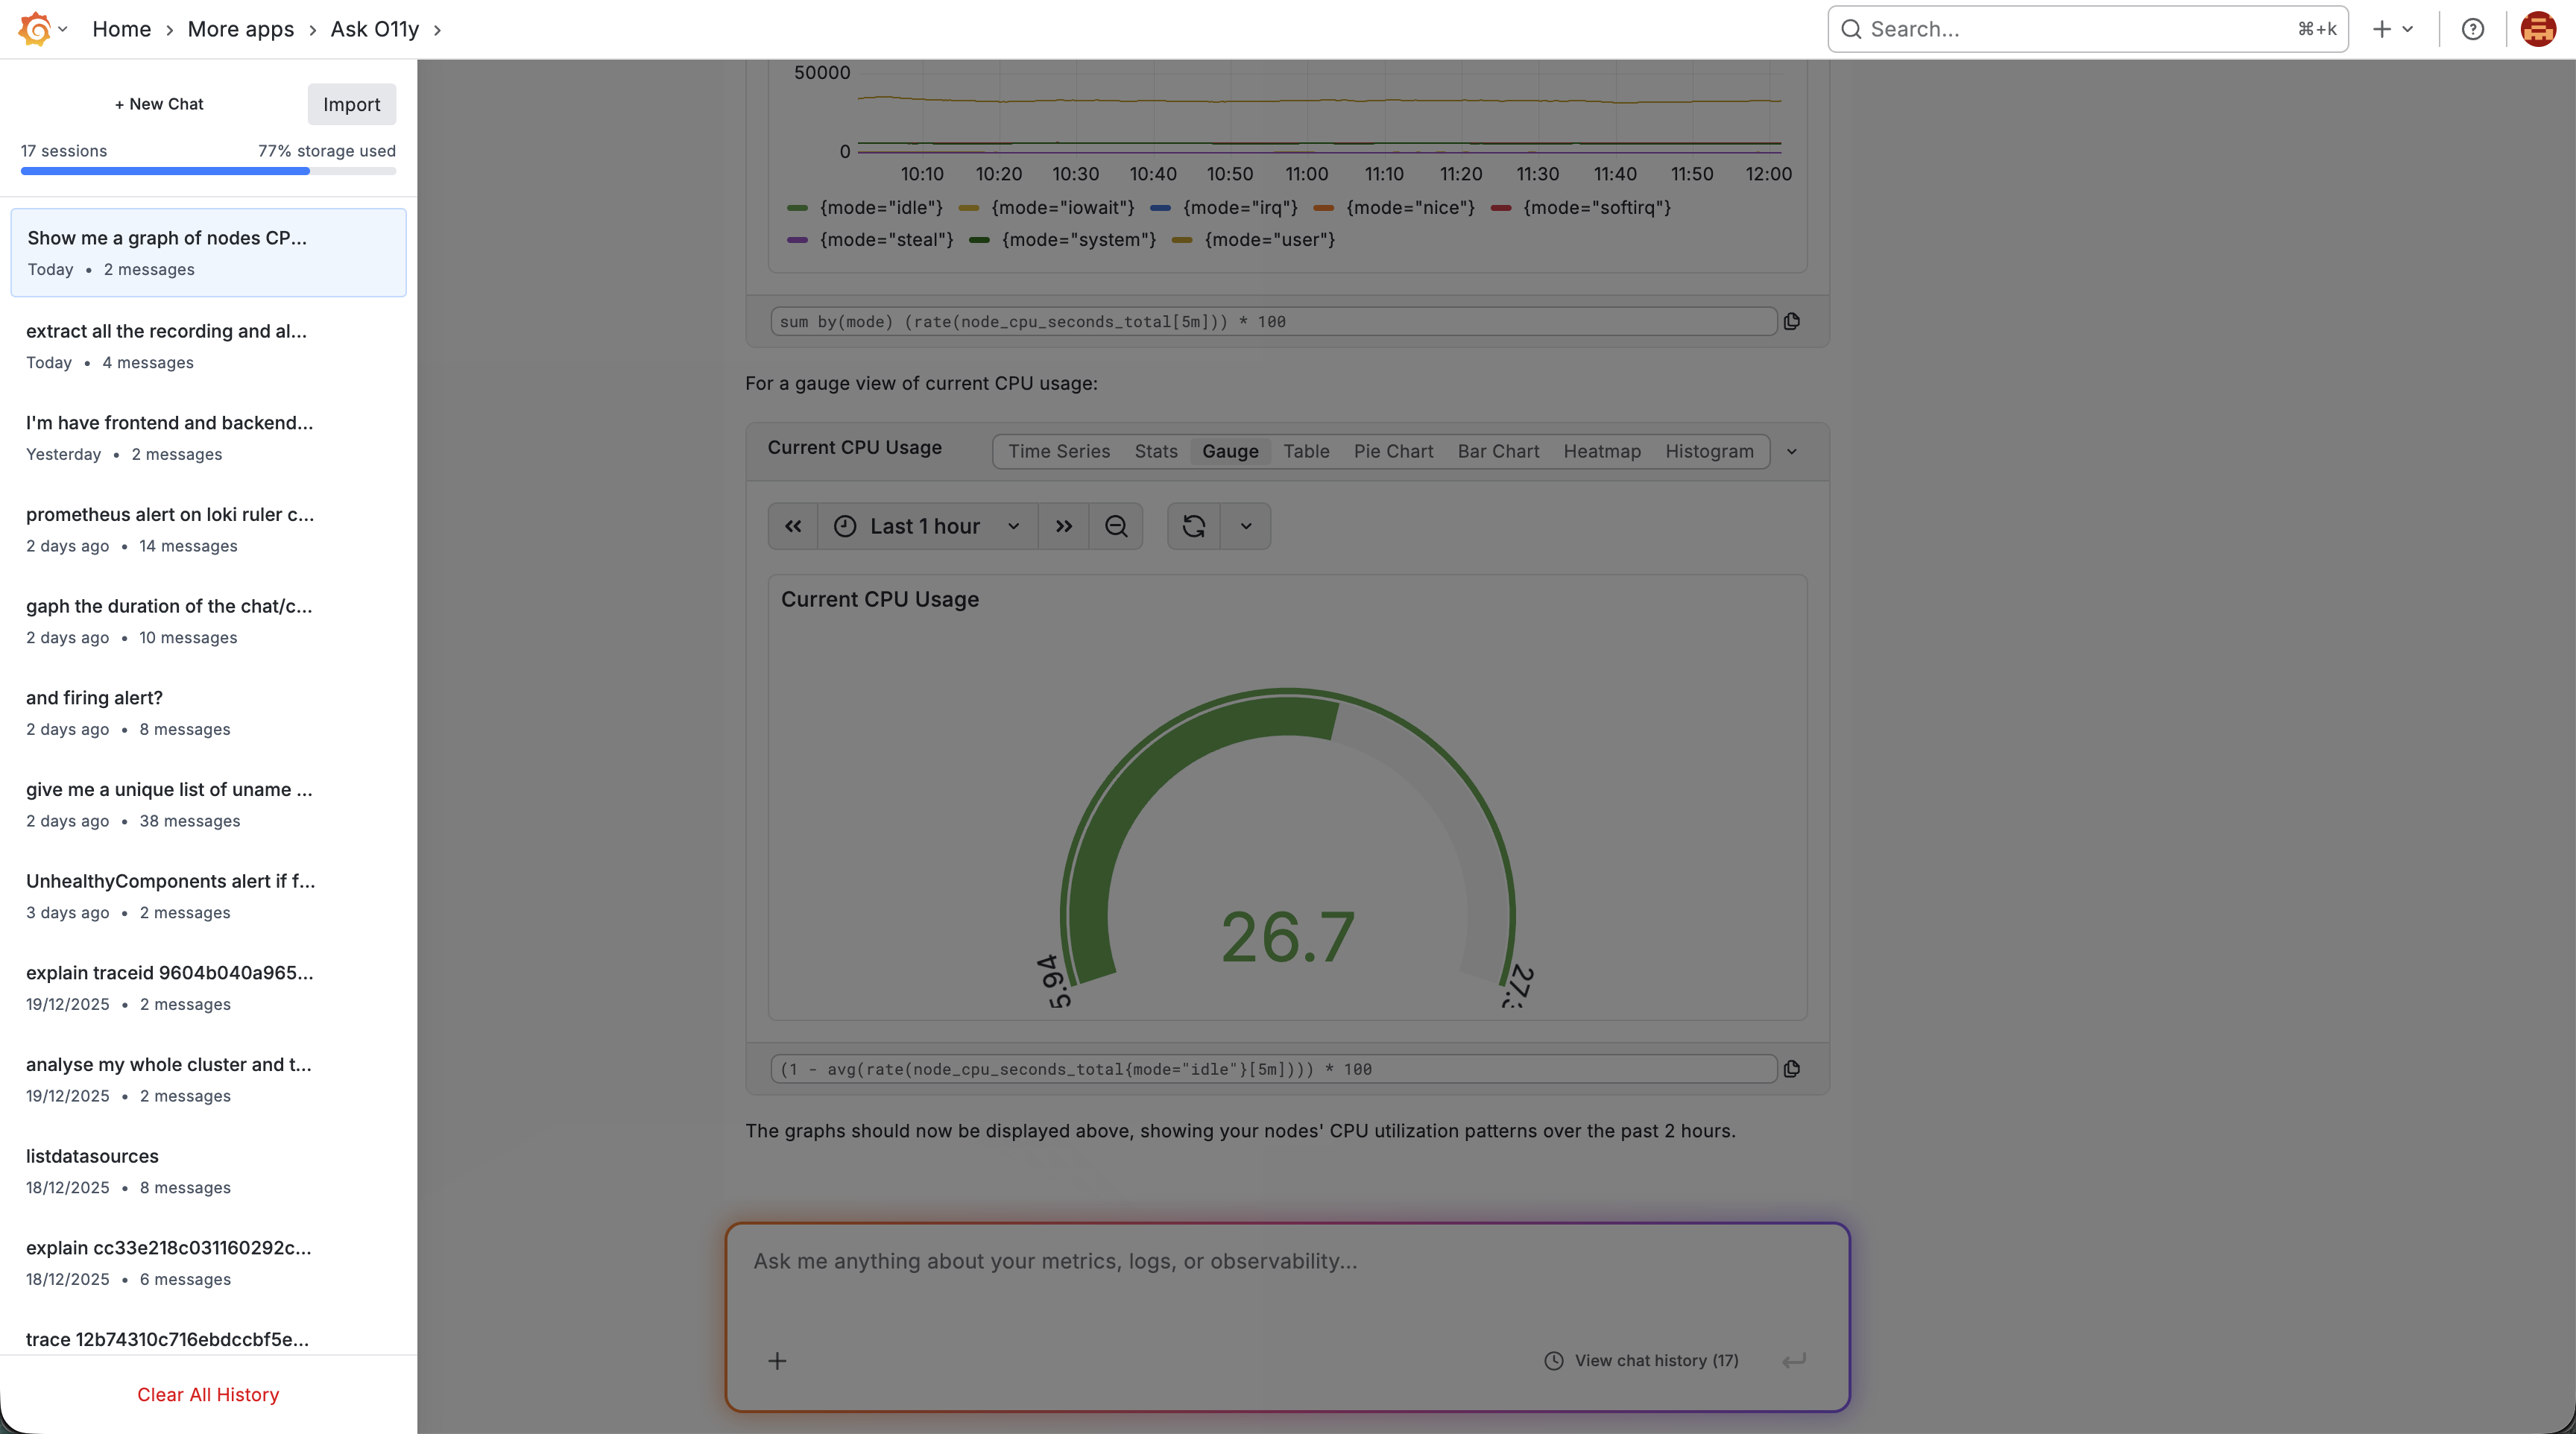
Task: Click the Grafana logo icon
Action: point(35,29)
